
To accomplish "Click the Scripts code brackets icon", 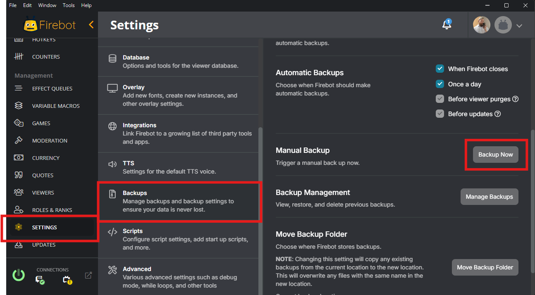I will tap(112, 232).
